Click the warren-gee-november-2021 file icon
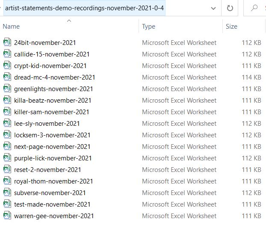Viewport: 266px width, 225px height. pyautogui.click(x=7, y=216)
